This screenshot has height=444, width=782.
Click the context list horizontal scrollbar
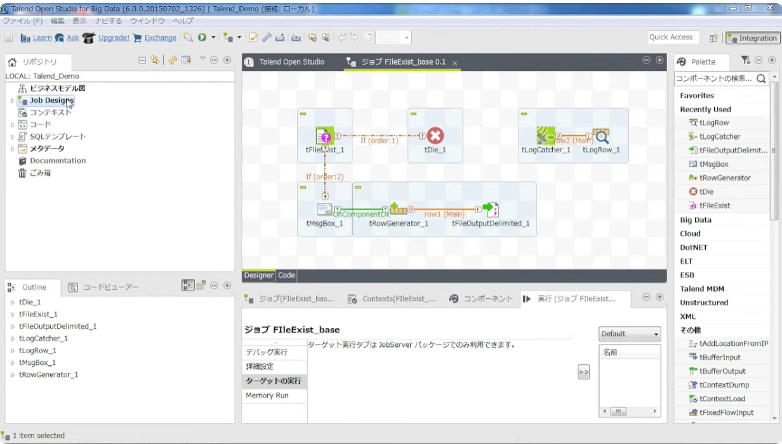point(630,411)
